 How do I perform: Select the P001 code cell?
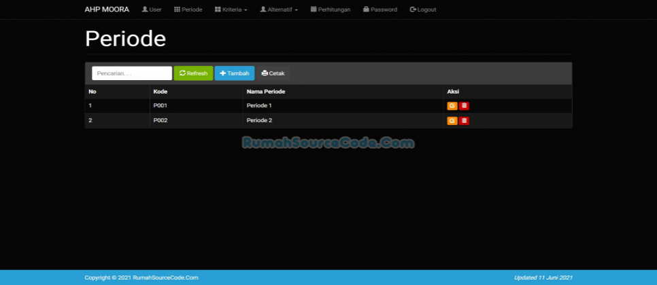click(x=161, y=106)
